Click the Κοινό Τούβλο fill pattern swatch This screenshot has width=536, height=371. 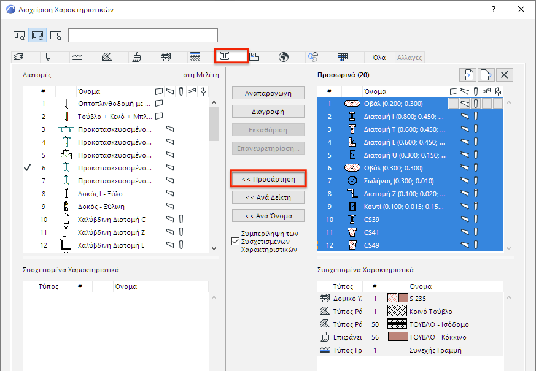point(397,311)
